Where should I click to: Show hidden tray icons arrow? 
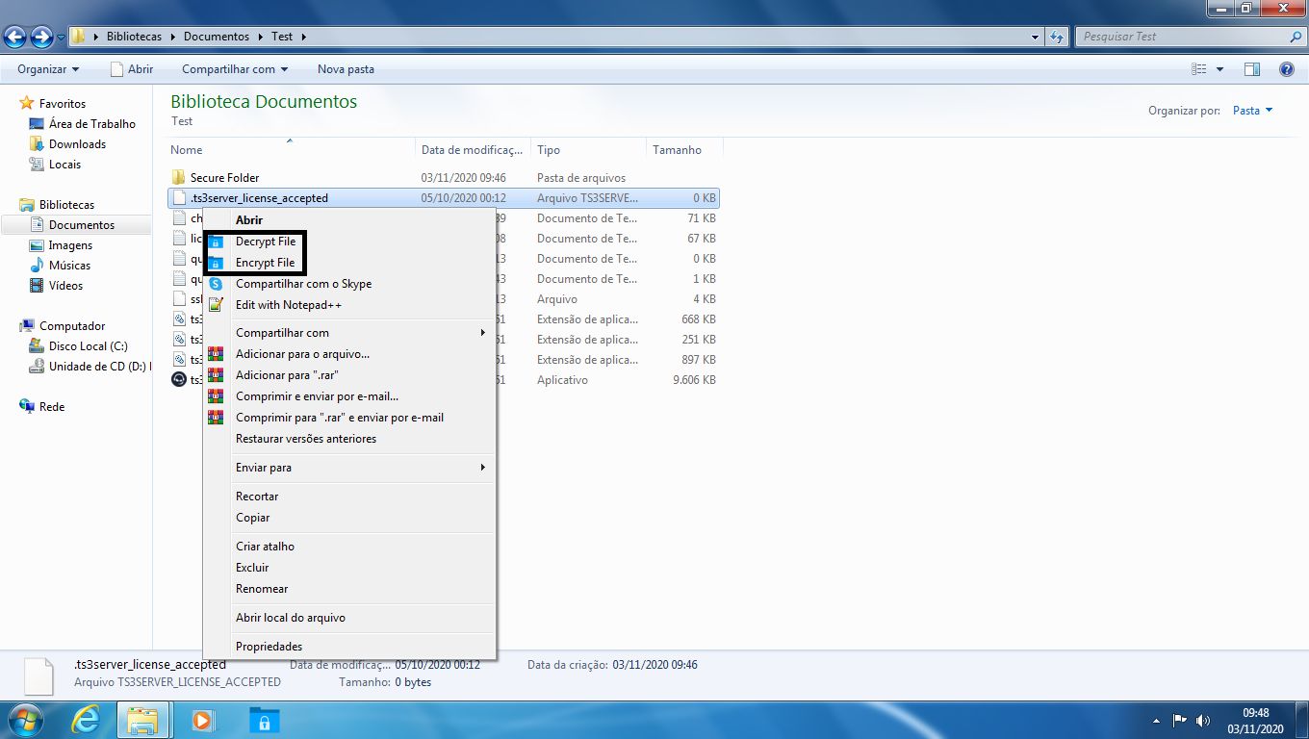1156,720
